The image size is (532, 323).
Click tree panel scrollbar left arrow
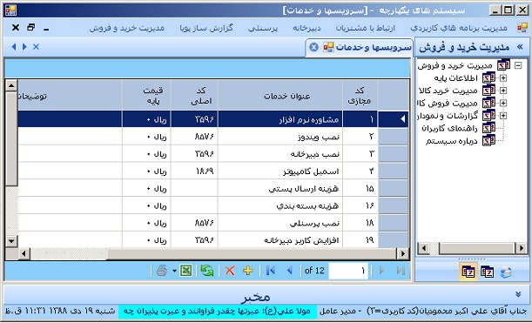[423, 248]
